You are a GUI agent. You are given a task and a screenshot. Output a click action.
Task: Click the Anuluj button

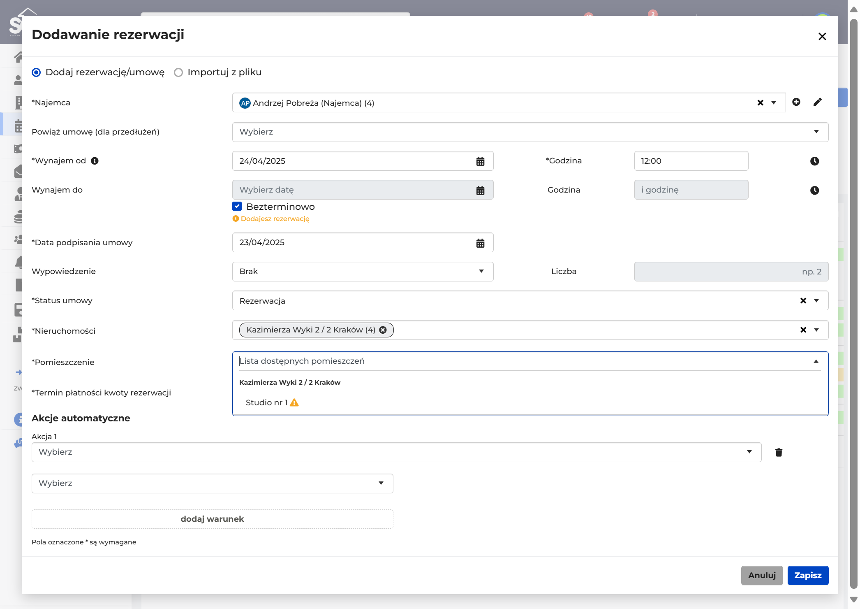point(762,575)
